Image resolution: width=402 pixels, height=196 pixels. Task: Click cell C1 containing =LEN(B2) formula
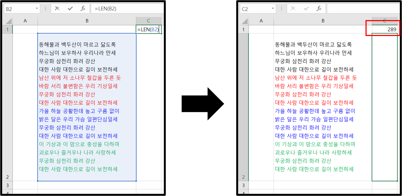[x=149, y=29]
